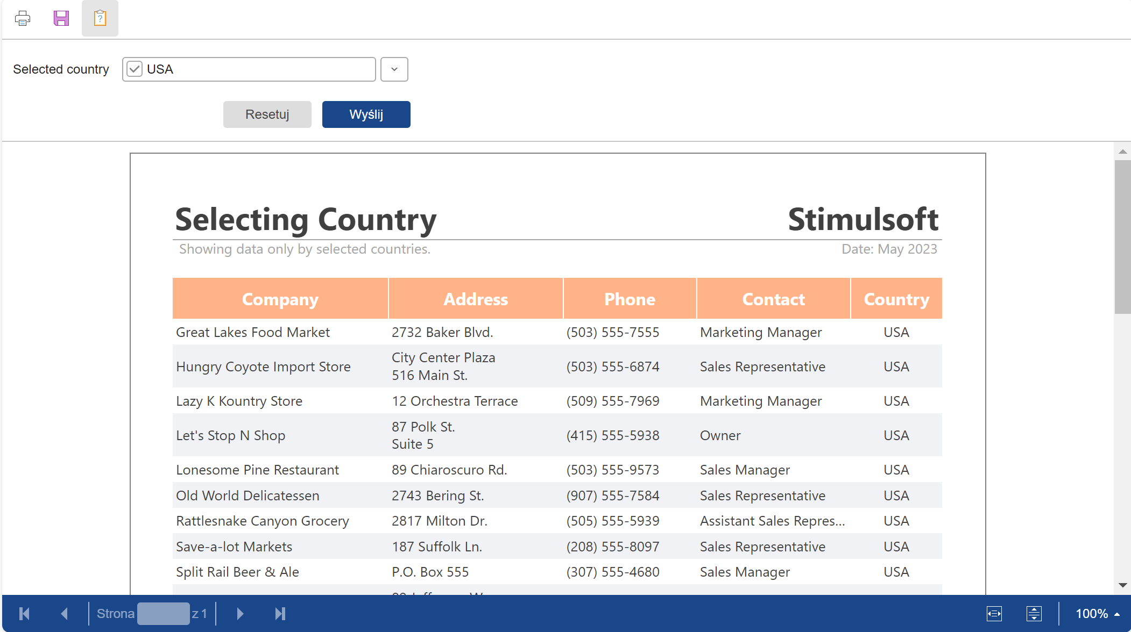Click the vertical scrollbar thumb
1131x632 pixels.
pos(1122,236)
